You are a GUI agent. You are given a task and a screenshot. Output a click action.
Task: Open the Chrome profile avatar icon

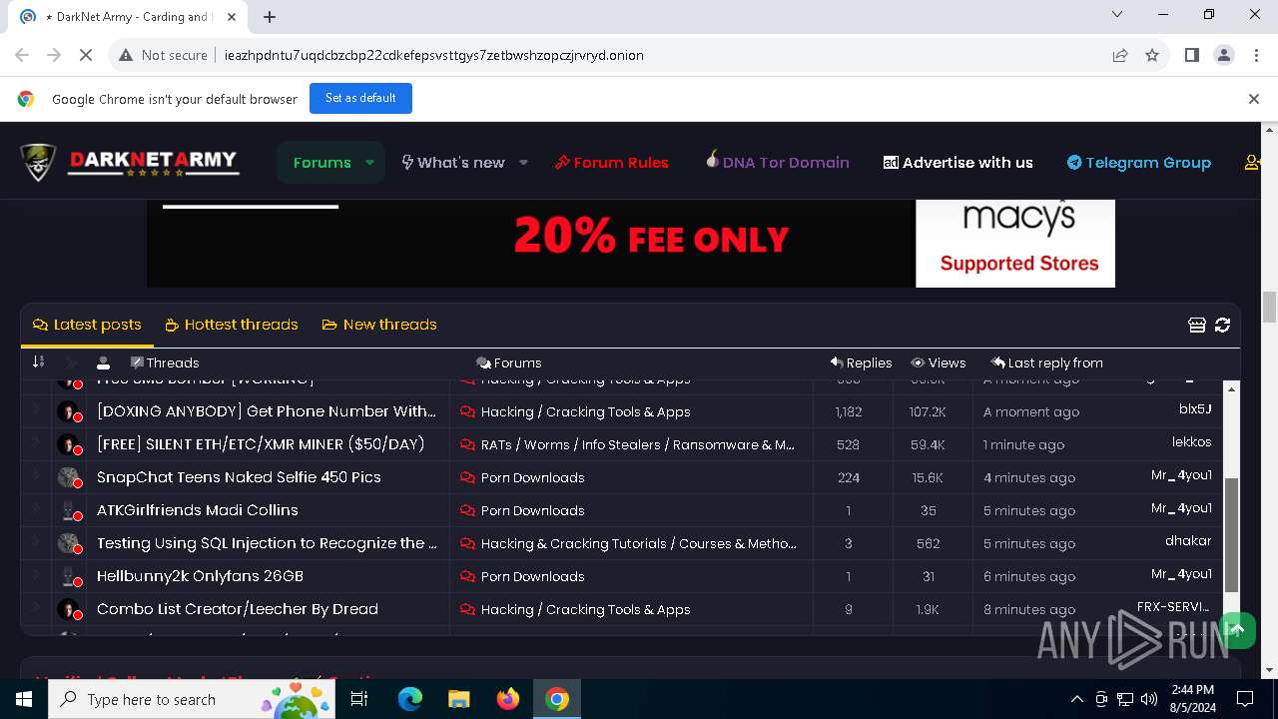(x=1224, y=55)
